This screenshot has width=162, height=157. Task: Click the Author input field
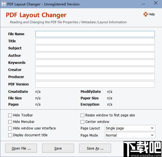point(95,55)
